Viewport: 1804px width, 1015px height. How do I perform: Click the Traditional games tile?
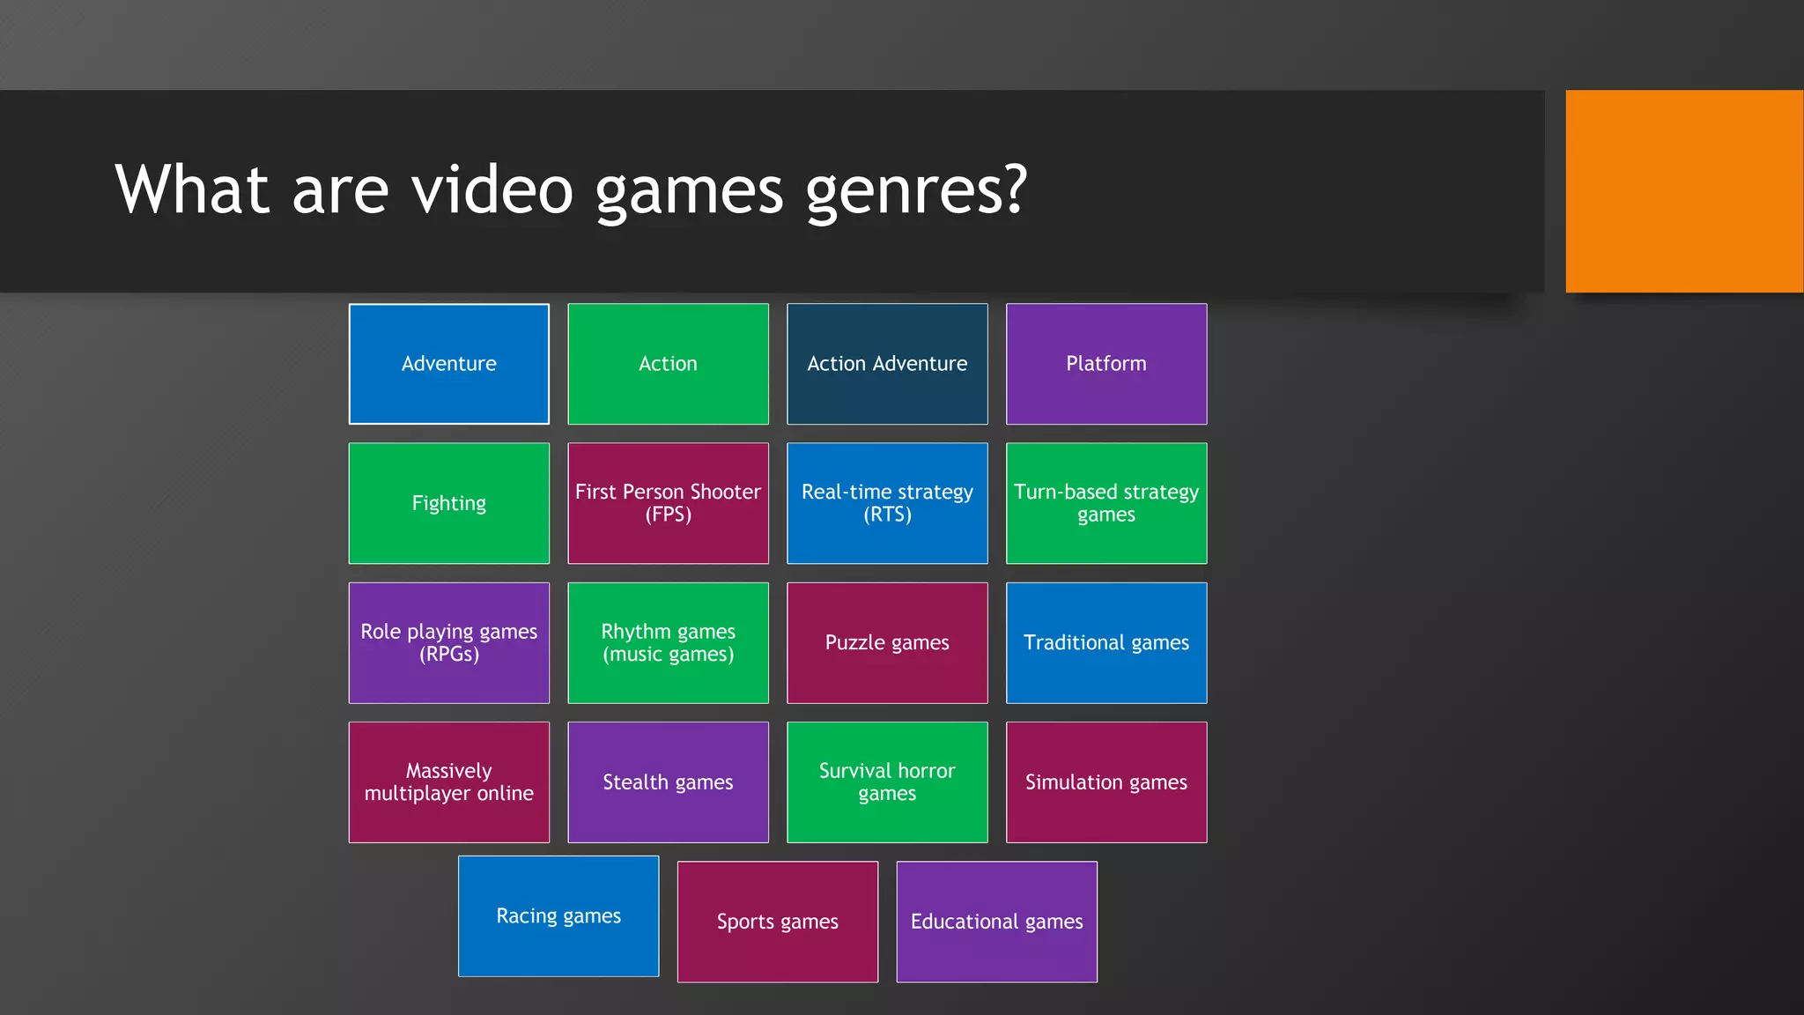[1106, 642]
